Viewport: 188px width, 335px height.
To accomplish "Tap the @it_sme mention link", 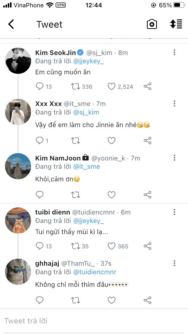I will [x=87, y=166].
